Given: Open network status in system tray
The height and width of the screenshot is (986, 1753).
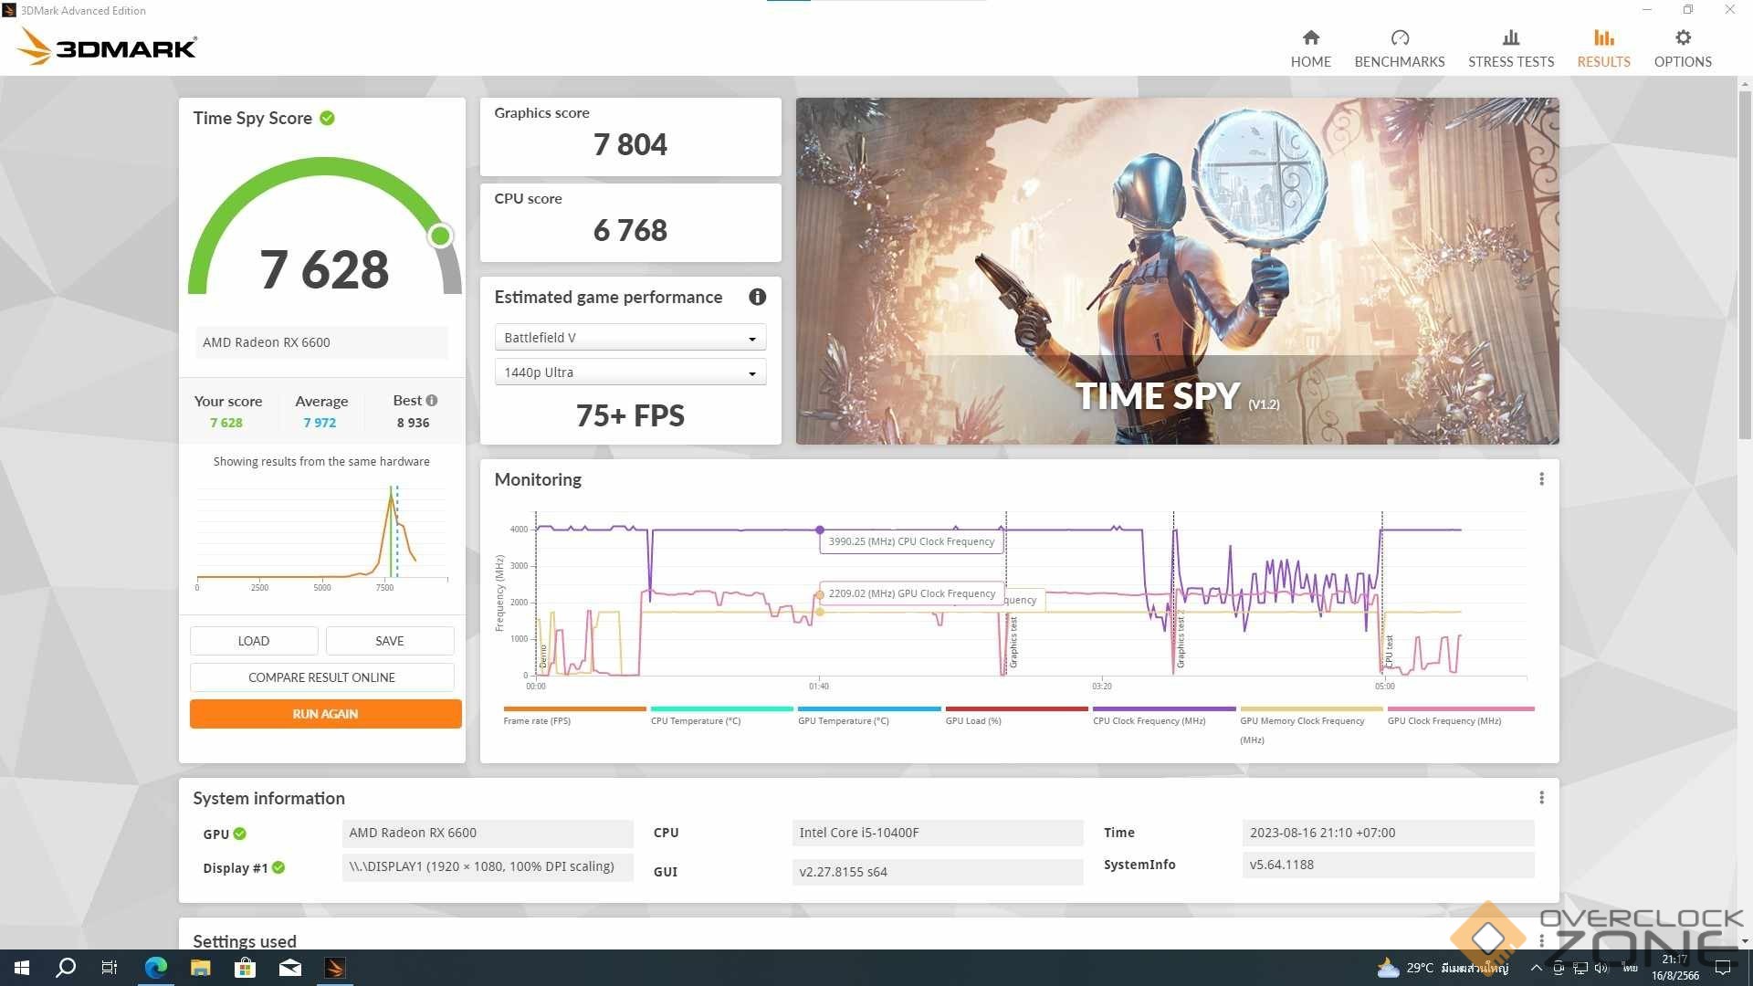Looking at the screenshot, I should 1580,968.
